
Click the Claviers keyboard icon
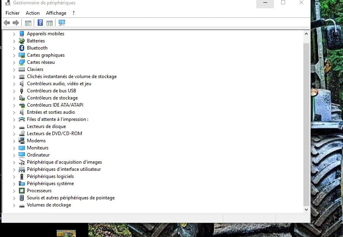click(x=22, y=69)
